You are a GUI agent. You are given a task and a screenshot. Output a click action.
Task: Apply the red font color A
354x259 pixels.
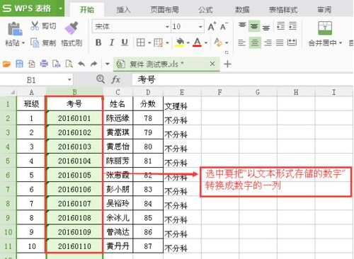coord(197,42)
